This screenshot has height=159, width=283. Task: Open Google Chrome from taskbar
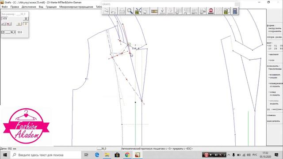(x=127, y=155)
